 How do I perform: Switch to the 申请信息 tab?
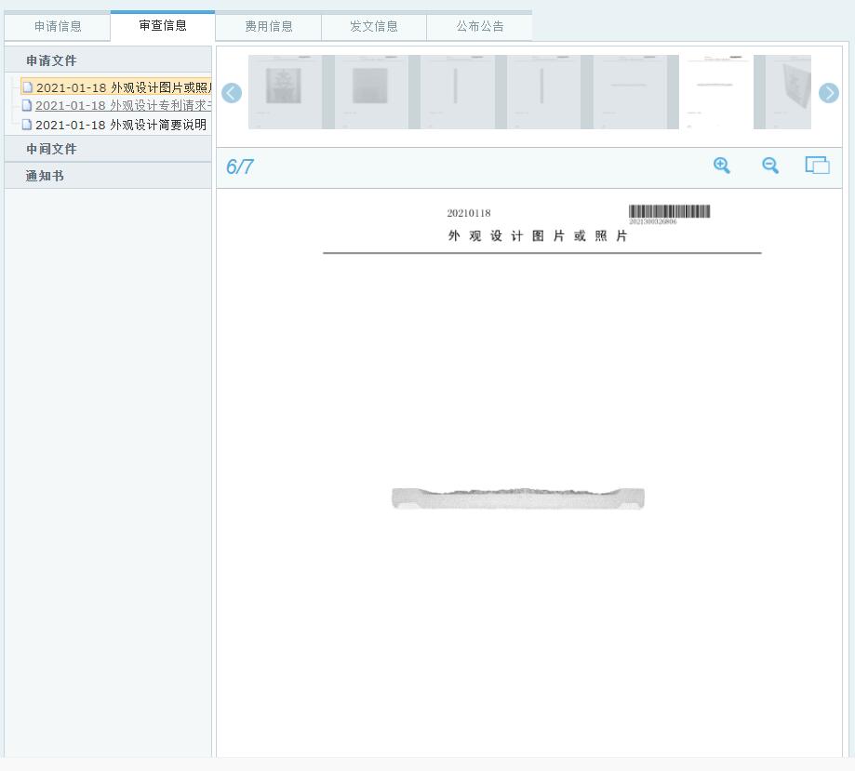tap(58, 26)
